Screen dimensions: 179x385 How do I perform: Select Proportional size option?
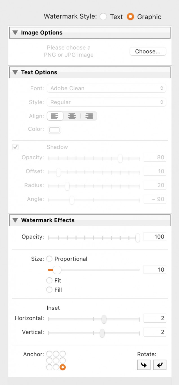pyautogui.click(x=49, y=259)
